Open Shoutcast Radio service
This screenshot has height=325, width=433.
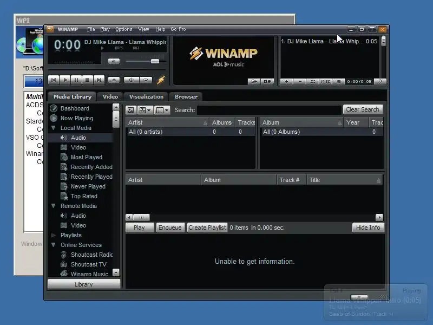tap(91, 255)
